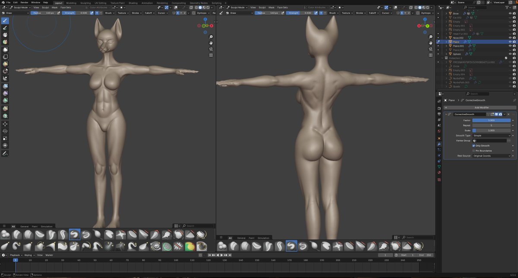Set brush direction to Add (plus)
This screenshot has width=518, height=278.
click(96, 13)
